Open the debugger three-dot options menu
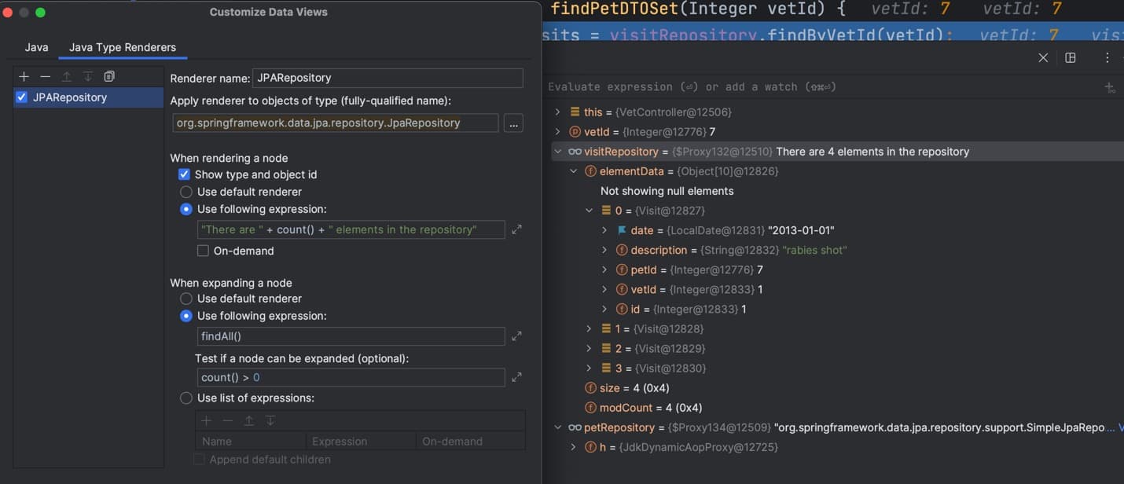This screenshot has width=1124, height=484. pos(1107,57)
